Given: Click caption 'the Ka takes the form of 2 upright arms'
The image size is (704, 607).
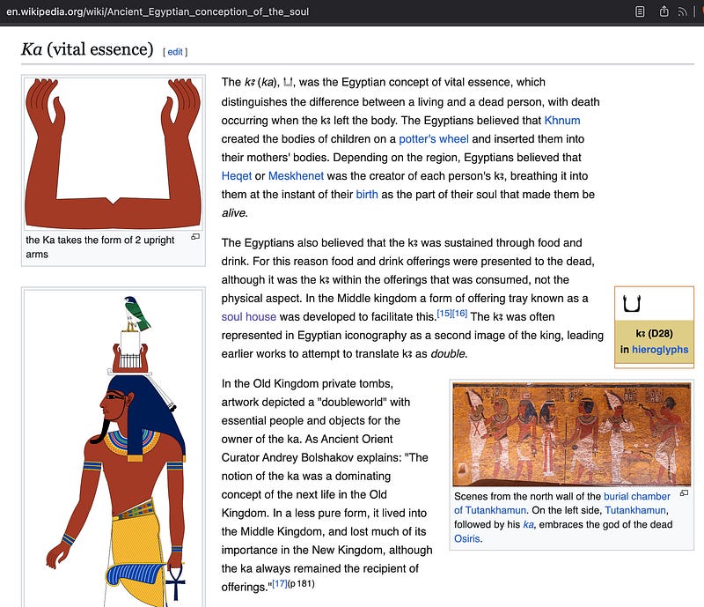Looking at the screenshot, I should 99,247.
